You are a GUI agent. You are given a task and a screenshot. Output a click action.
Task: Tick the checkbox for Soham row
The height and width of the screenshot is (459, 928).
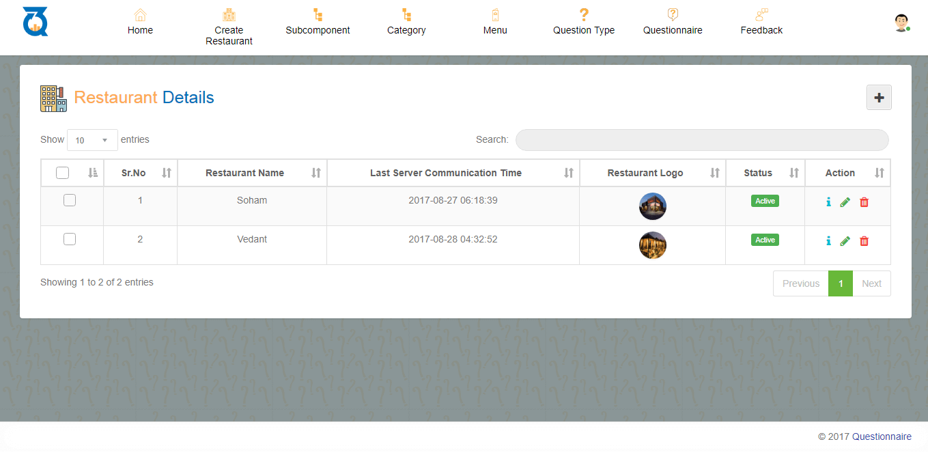coord(70,200)
